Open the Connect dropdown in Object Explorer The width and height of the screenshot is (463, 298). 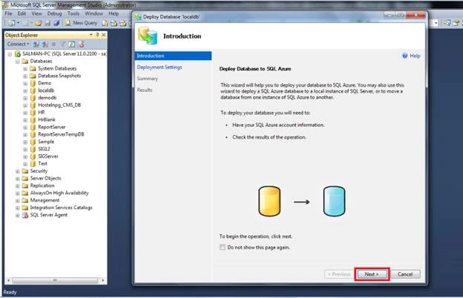(x=18, y=44)
